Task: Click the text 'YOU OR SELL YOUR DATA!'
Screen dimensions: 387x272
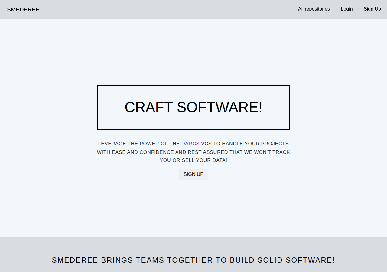Action: (x=193, y=160)
